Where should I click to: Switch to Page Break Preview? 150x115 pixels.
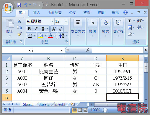pyautogui.click(x=85, y=110)
